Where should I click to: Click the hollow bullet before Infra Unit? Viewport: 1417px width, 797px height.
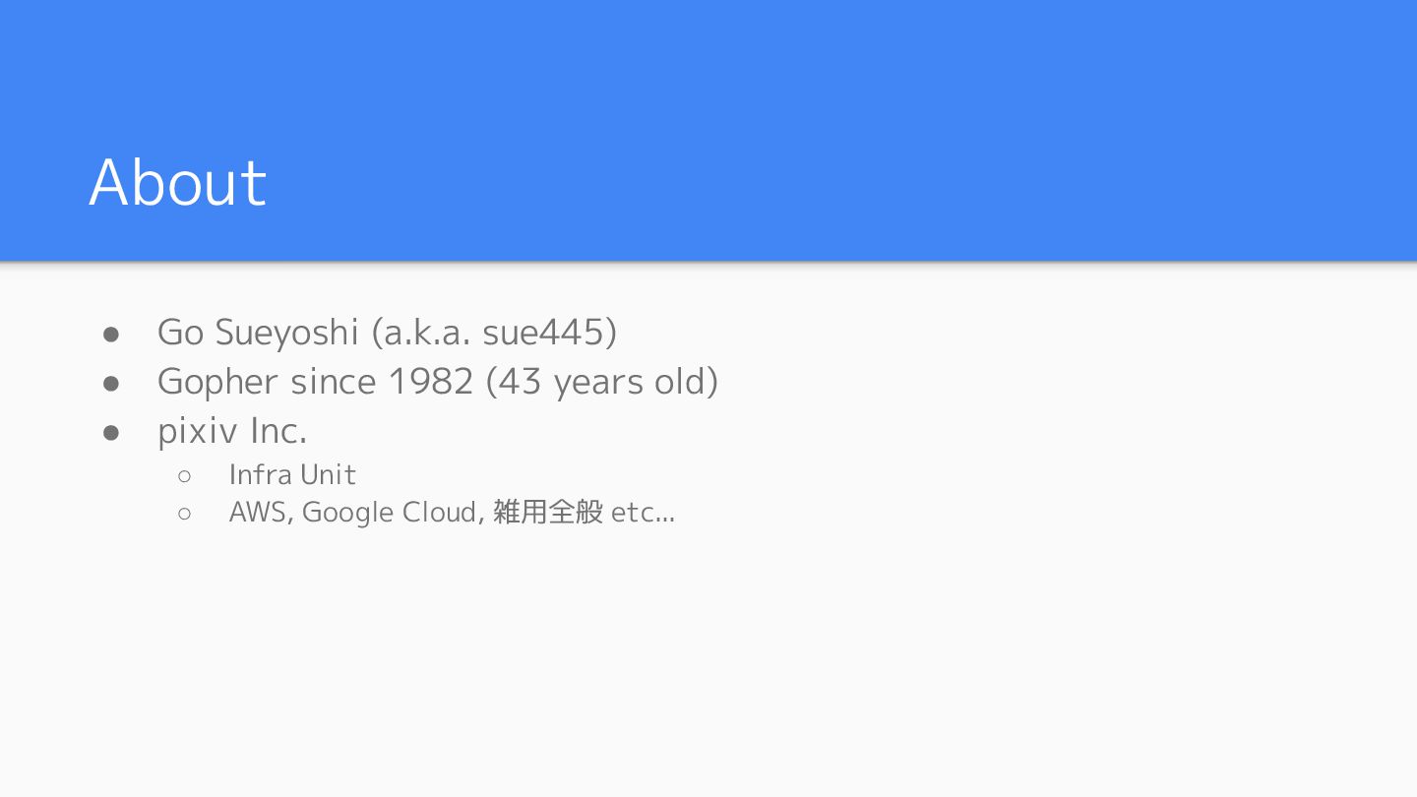[184, 476]
